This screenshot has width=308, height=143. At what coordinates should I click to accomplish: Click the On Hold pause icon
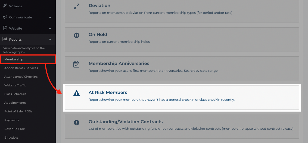76,35
